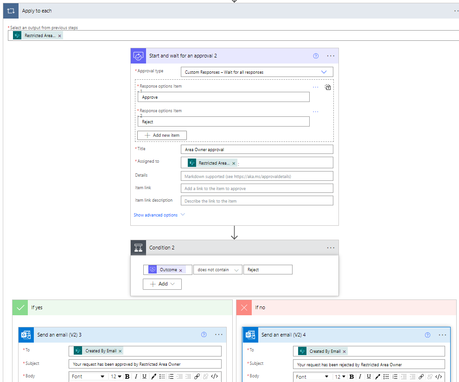Click the Apply to each title
Screen dimensions: 459x382
click(x=37, y=11)
